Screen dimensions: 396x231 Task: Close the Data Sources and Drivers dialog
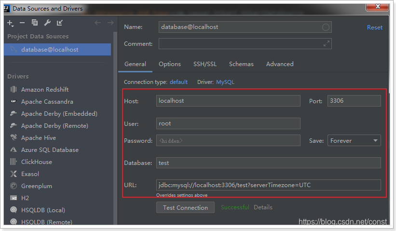[378, 7]
